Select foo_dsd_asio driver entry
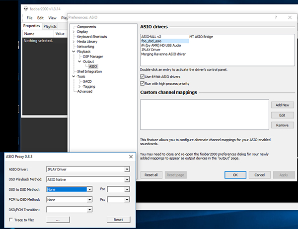The width and height of the screenshot is (298, 229). 165,41
